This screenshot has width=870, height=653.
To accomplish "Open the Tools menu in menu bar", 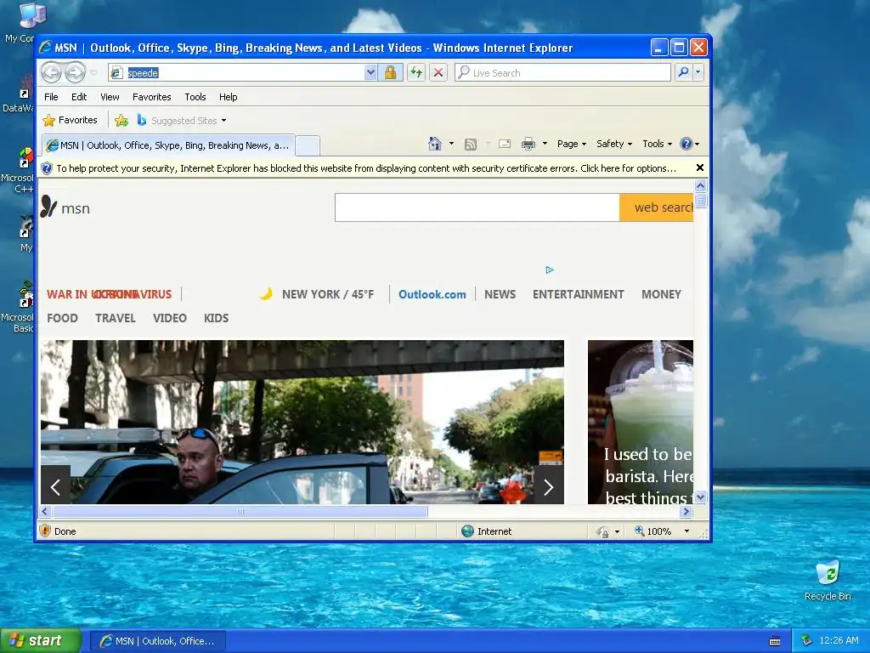I will coord(195,97).
